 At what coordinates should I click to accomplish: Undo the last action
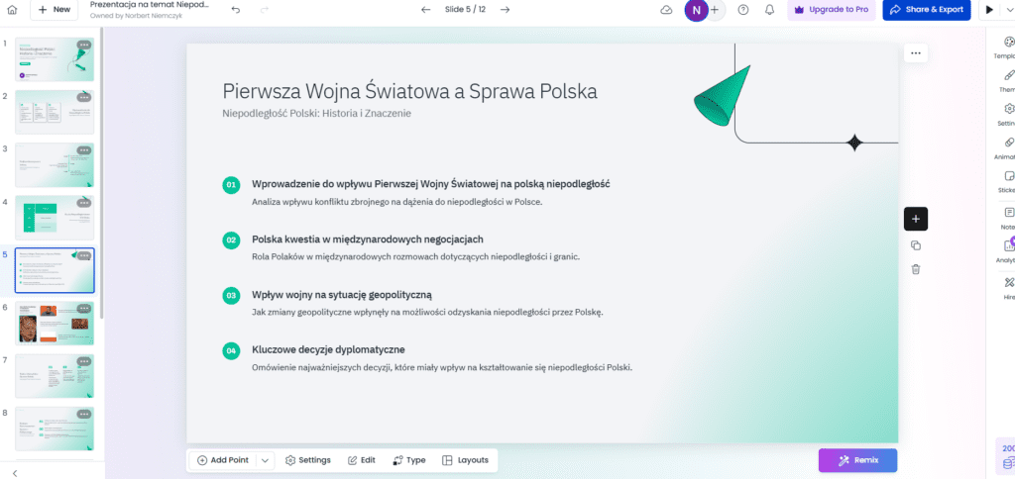235,9
